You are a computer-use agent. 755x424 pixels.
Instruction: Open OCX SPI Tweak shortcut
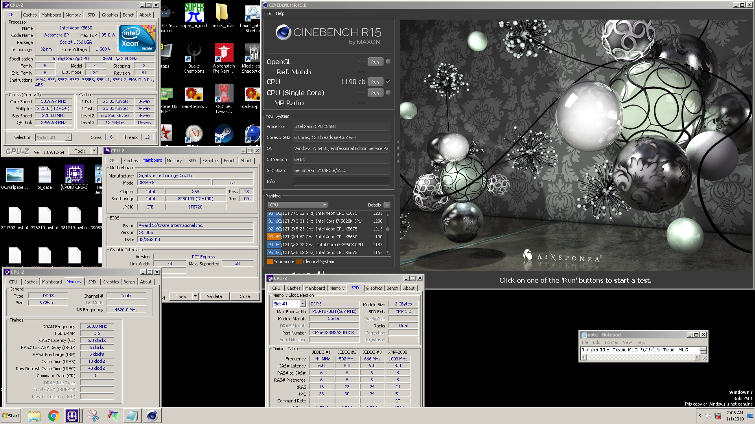click(224, 99)
